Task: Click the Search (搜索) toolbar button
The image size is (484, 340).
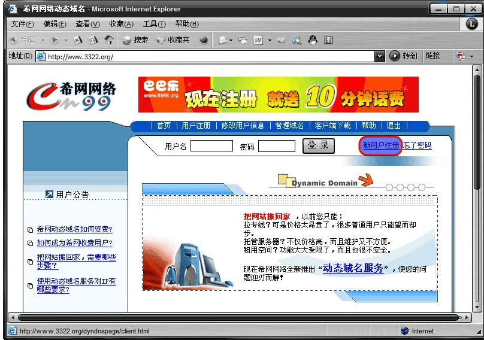Action: point(135,40)
